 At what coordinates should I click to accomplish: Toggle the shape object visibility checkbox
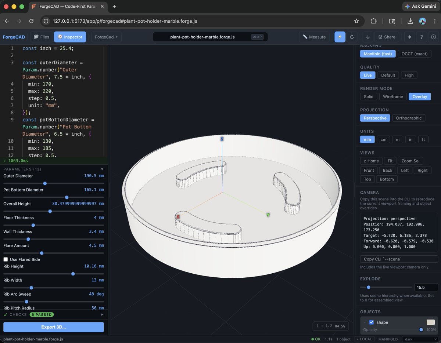372,322
